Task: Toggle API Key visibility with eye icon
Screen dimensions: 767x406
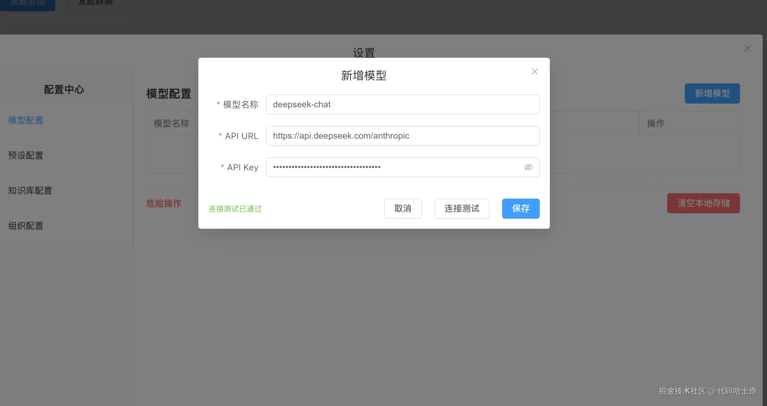Action: tap(528, 167)
